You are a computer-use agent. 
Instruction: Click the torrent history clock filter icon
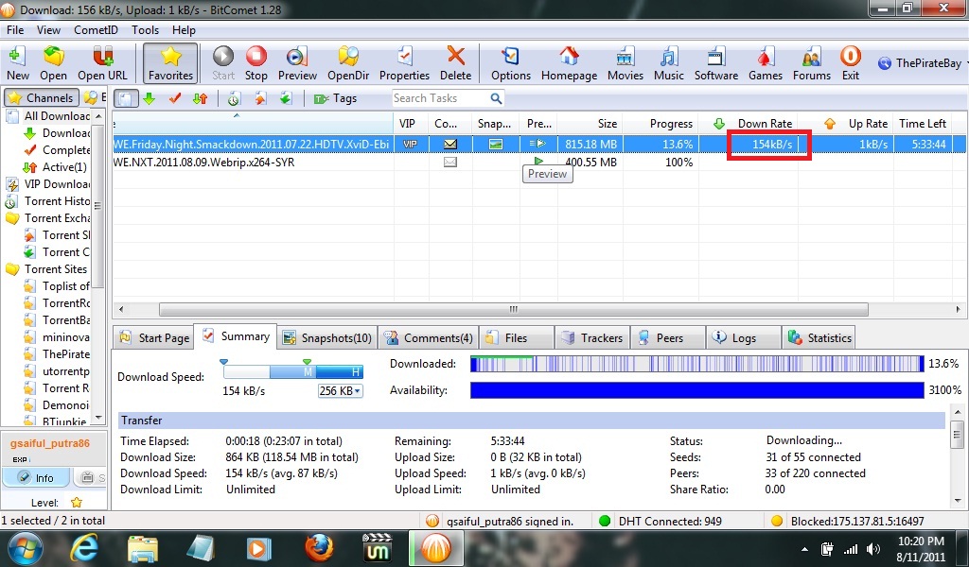[234, 98]
